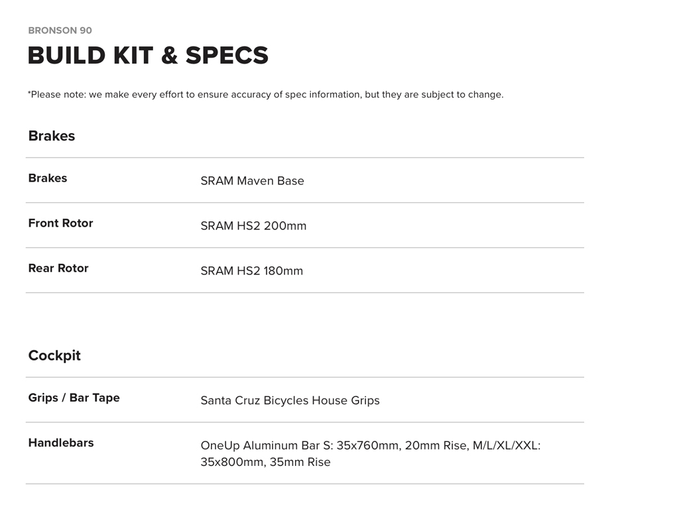Viewport: 679px width, 509px height.
Task: Select the word SPECS in the title
Action: [227, 56]
